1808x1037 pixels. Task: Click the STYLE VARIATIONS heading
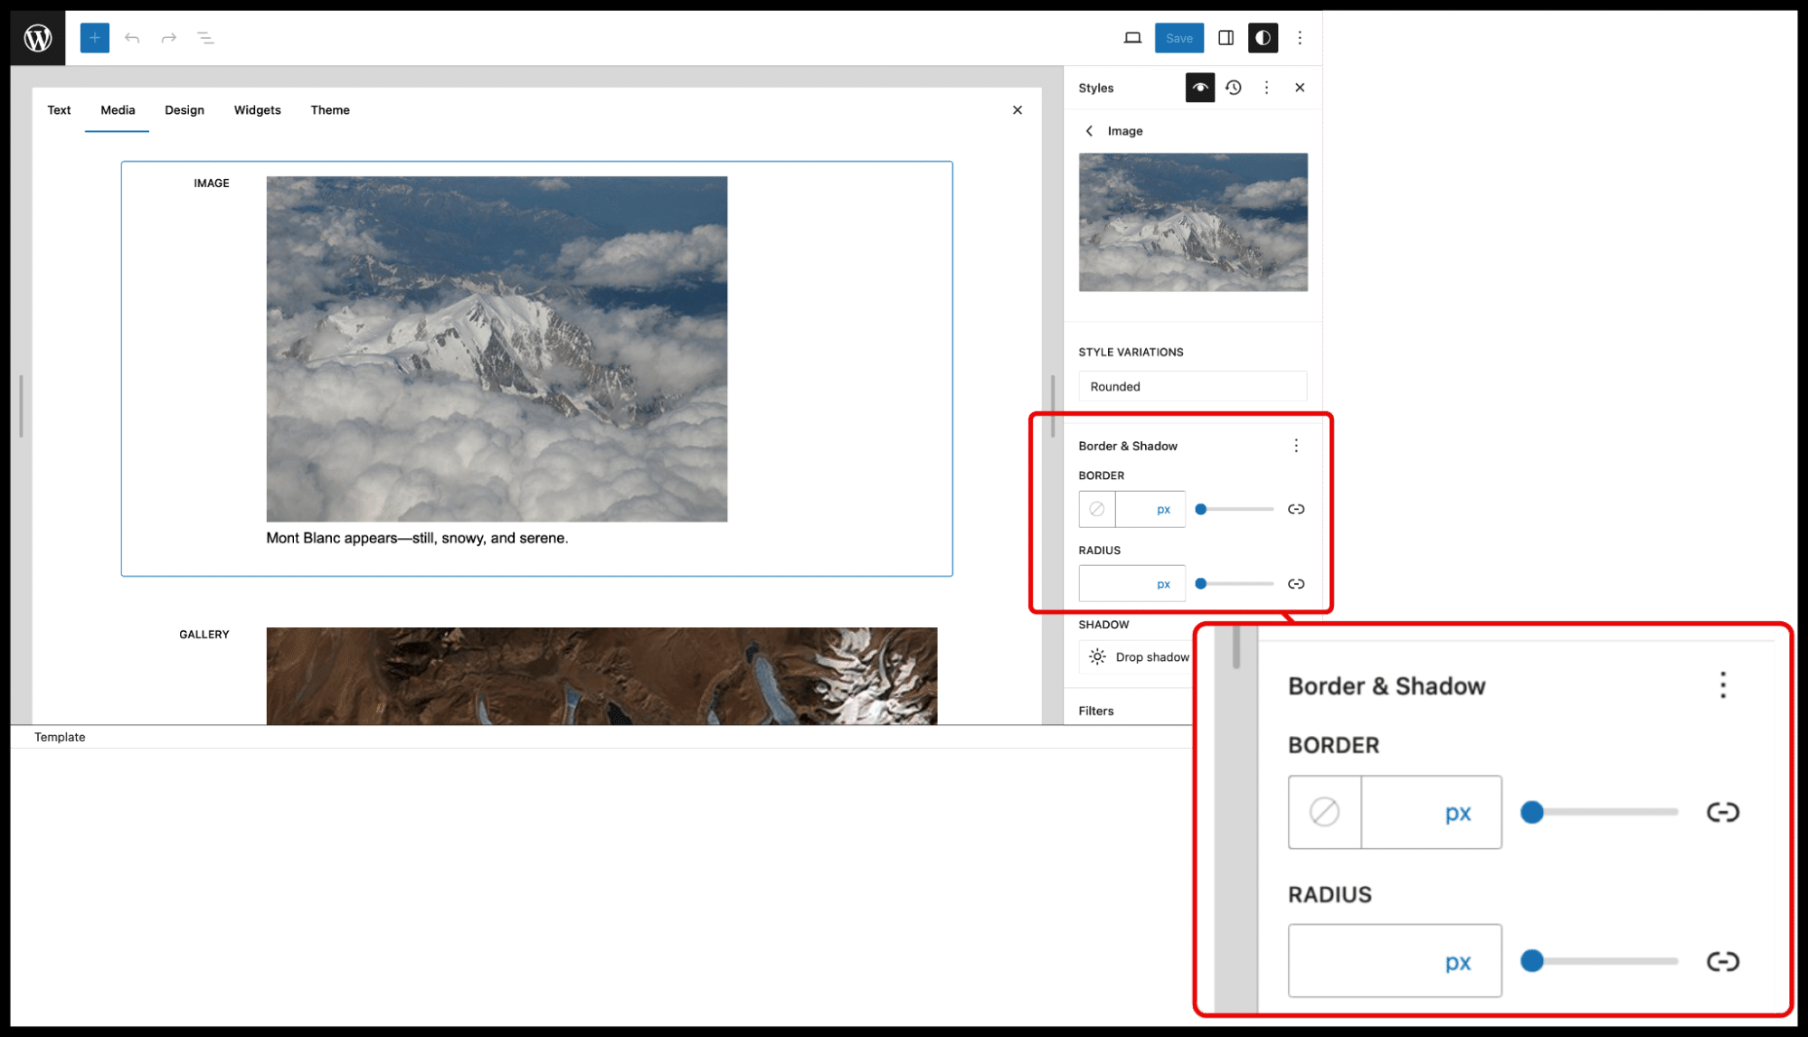1131,353
